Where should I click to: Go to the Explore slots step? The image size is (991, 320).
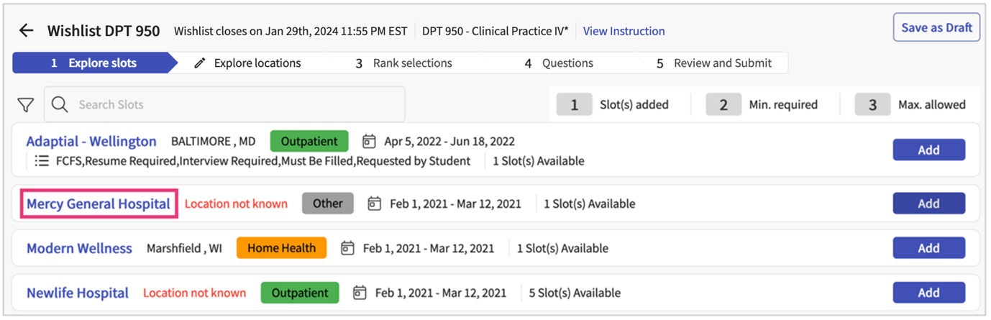click(x=93, y=63)
